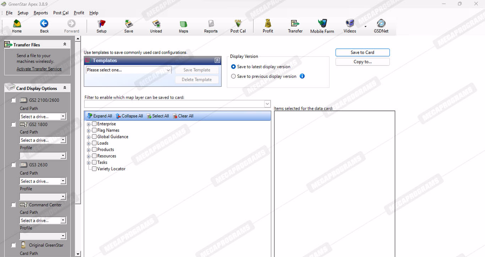Open GSDNet toolbar icon
The width and height of the screenshot is (485, 257).
(x=381, y=26)
